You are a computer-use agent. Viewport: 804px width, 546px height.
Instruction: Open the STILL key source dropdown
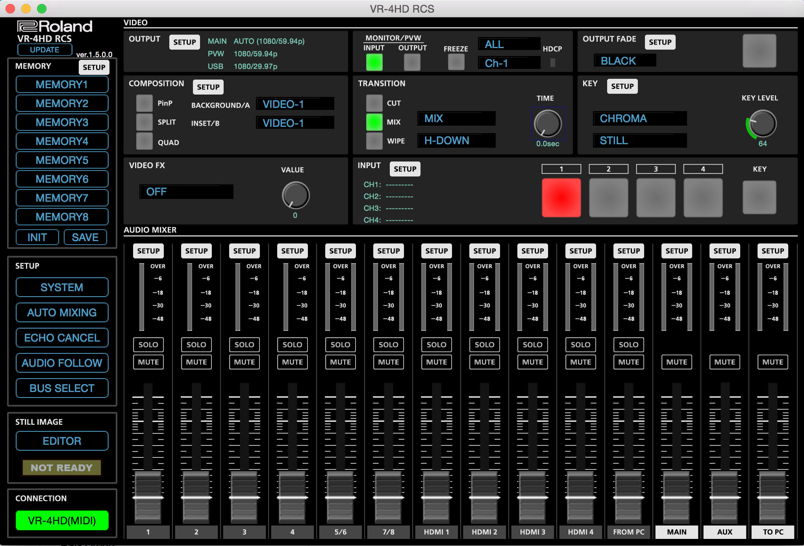[640, 140]
